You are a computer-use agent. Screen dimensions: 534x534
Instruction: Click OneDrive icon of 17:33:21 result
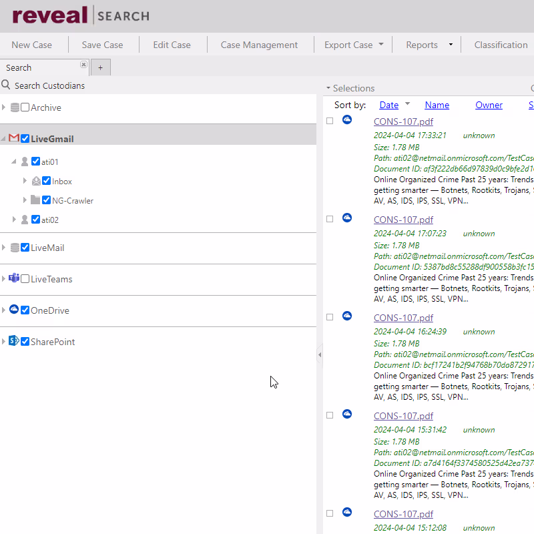(347, 120)
